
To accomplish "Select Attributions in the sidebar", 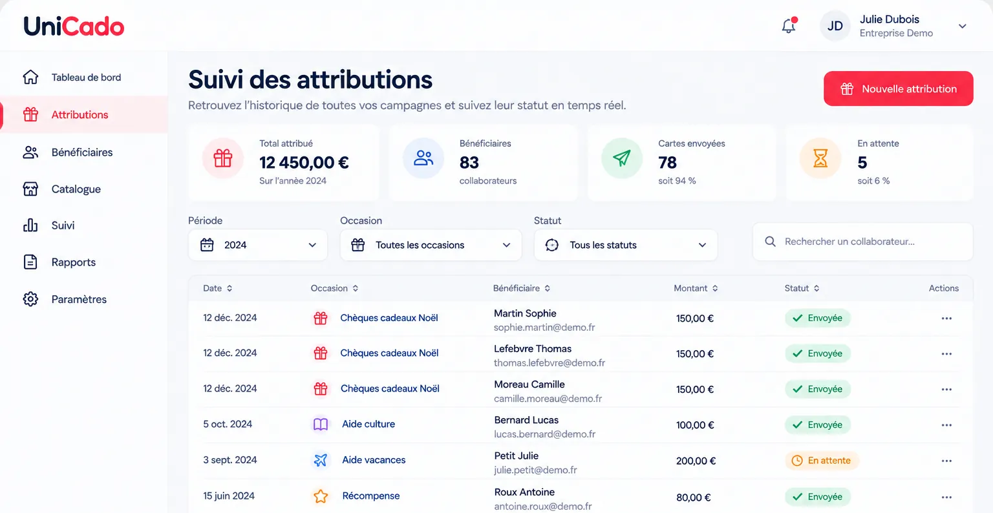I will click(84, 115).
